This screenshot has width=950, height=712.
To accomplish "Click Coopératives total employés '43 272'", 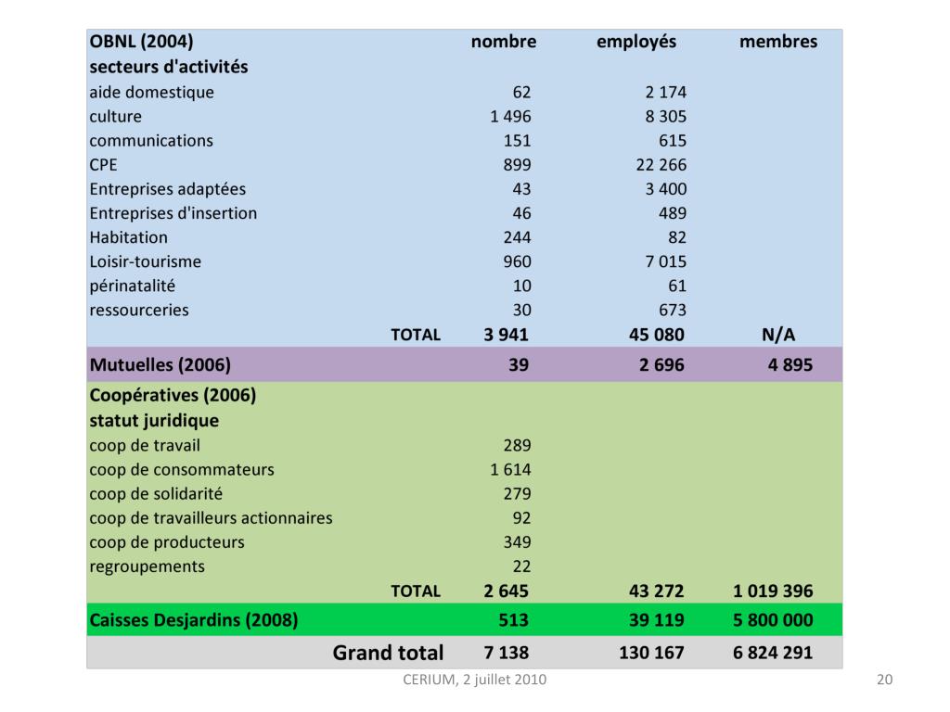I will pos(656,591).
